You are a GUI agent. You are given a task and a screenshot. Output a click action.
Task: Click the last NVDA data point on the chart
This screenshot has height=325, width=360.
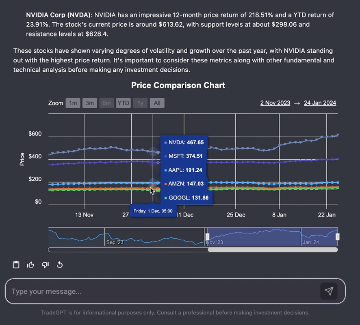[x=337, y=135]
